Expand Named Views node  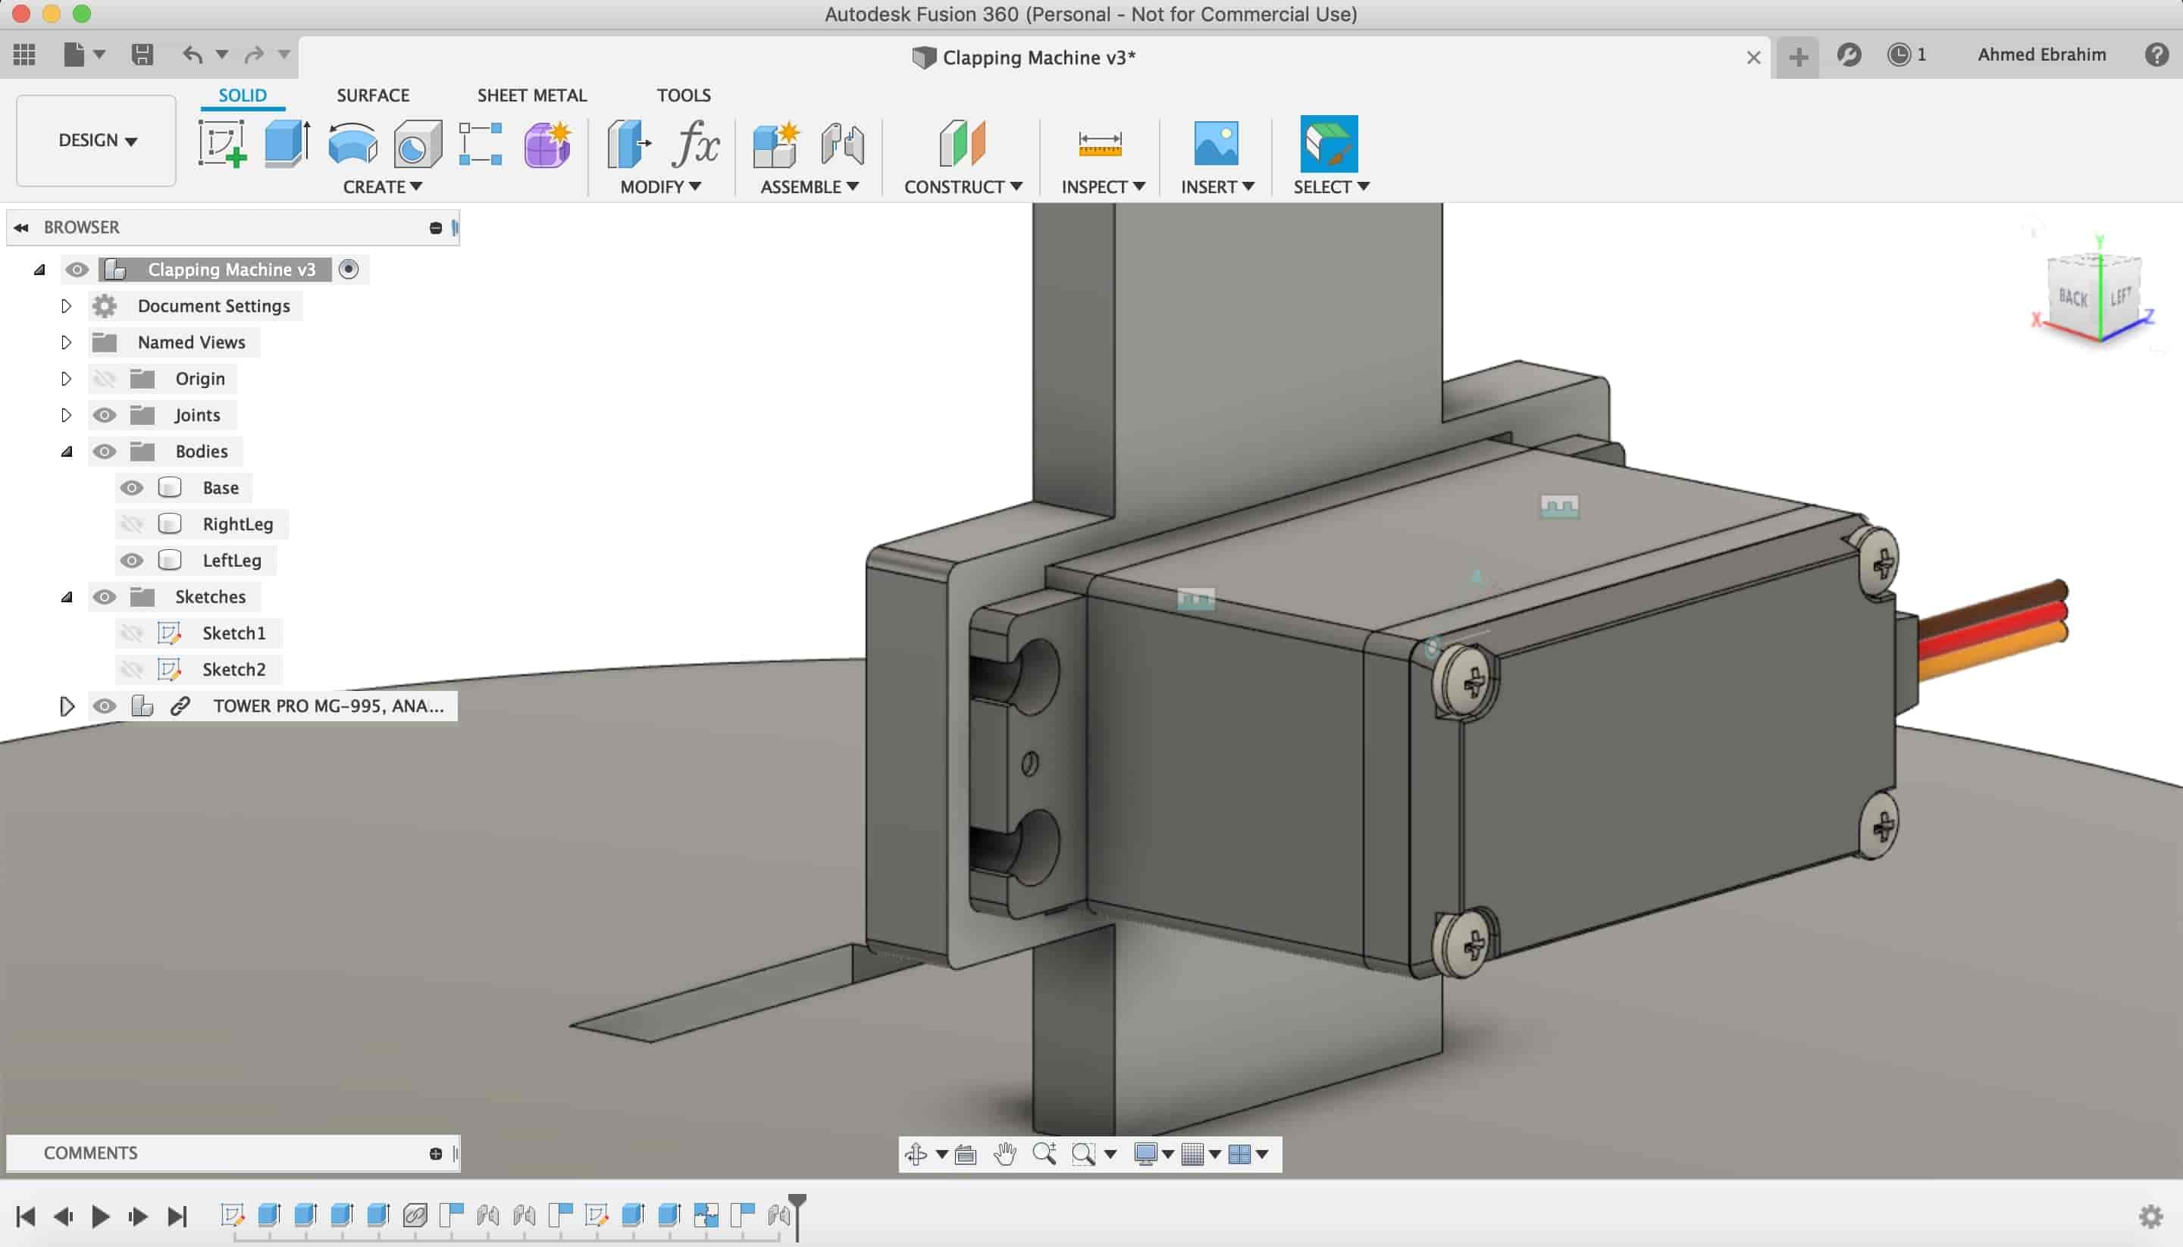point(66,342)
